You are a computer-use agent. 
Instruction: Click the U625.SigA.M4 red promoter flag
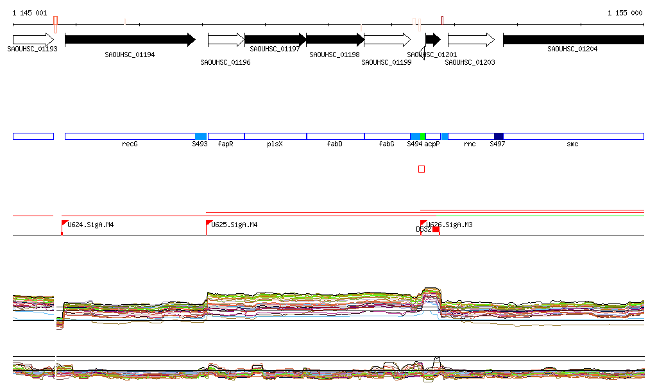click(209, 223)
